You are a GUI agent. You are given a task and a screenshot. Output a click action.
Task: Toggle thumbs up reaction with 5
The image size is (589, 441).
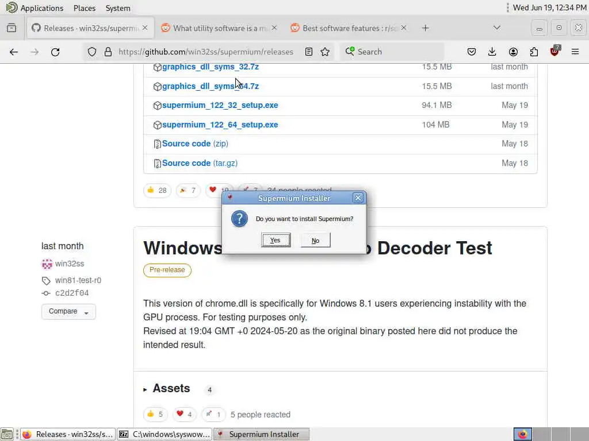(155, 415)
